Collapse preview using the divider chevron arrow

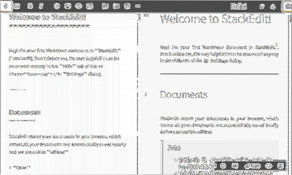click(x=146, y=95)
